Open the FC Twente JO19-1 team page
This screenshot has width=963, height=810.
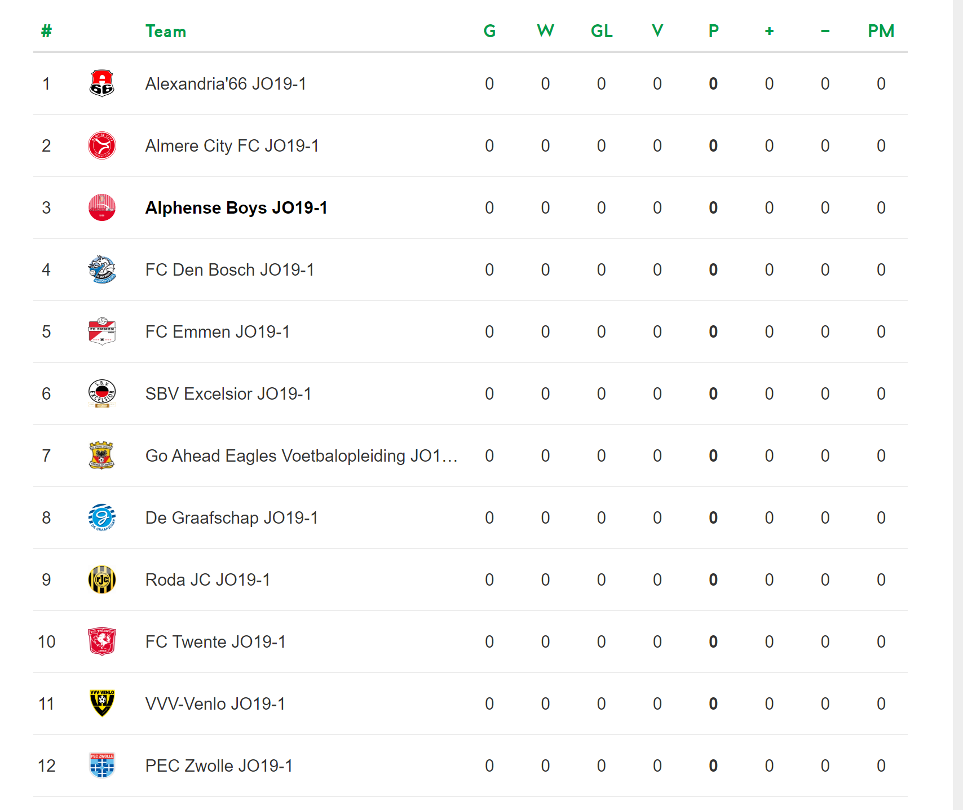215,642
